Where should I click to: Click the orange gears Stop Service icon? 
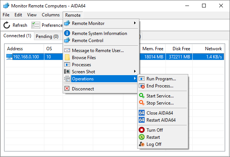[x=142, y=103]
